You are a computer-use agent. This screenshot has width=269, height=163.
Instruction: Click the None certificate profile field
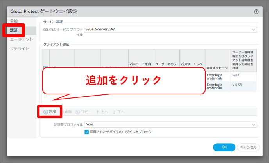coord(170,124)
